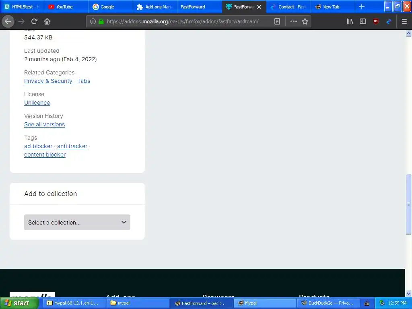The height and width of the screenshot is (309, 412).
Task: Click '2 months ago (Feb 4, 2022)' text
Action: tap(60, 60)
